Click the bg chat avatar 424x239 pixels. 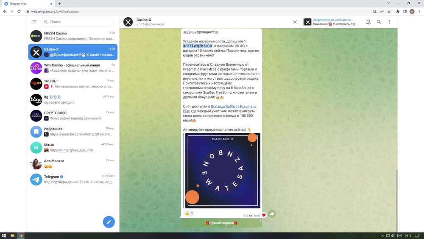[x=36, y=100]
